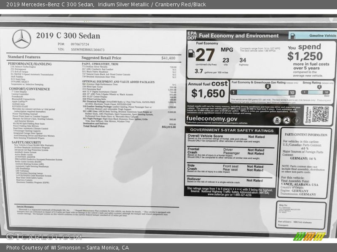Select the PO# value 0970675724
337x252 pixels.
click(x=80, y=45)
